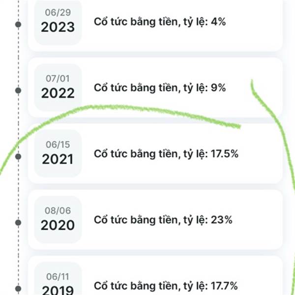Click the 07/01 date label
The width and height of the screenshot is (295, 295).
pos(58,78)
